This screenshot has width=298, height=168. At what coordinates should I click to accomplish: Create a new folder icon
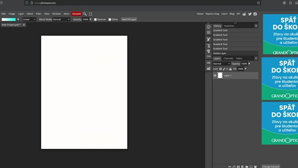click(x=247, y=167)
